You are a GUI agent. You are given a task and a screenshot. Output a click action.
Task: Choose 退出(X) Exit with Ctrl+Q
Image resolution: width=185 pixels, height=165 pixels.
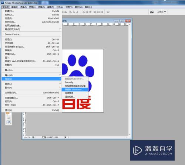(x=32, y=110)
